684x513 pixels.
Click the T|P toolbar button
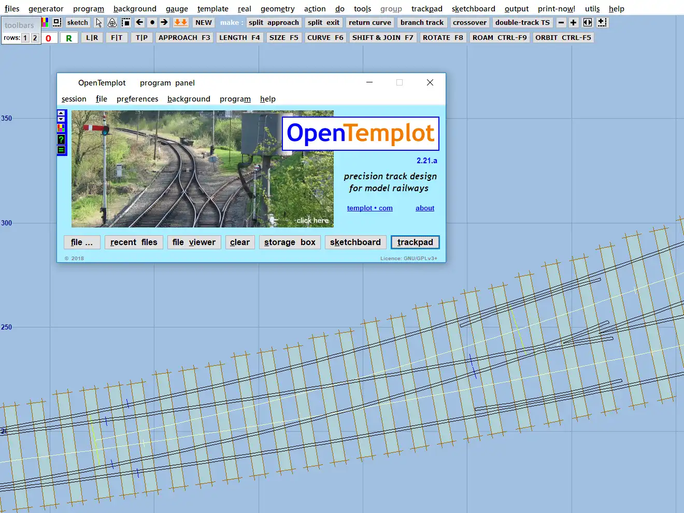tap(142, 38)
